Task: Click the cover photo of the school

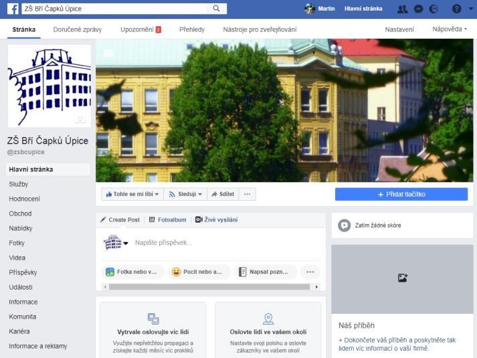Action: pyautogui.click(x=284, y=110)
